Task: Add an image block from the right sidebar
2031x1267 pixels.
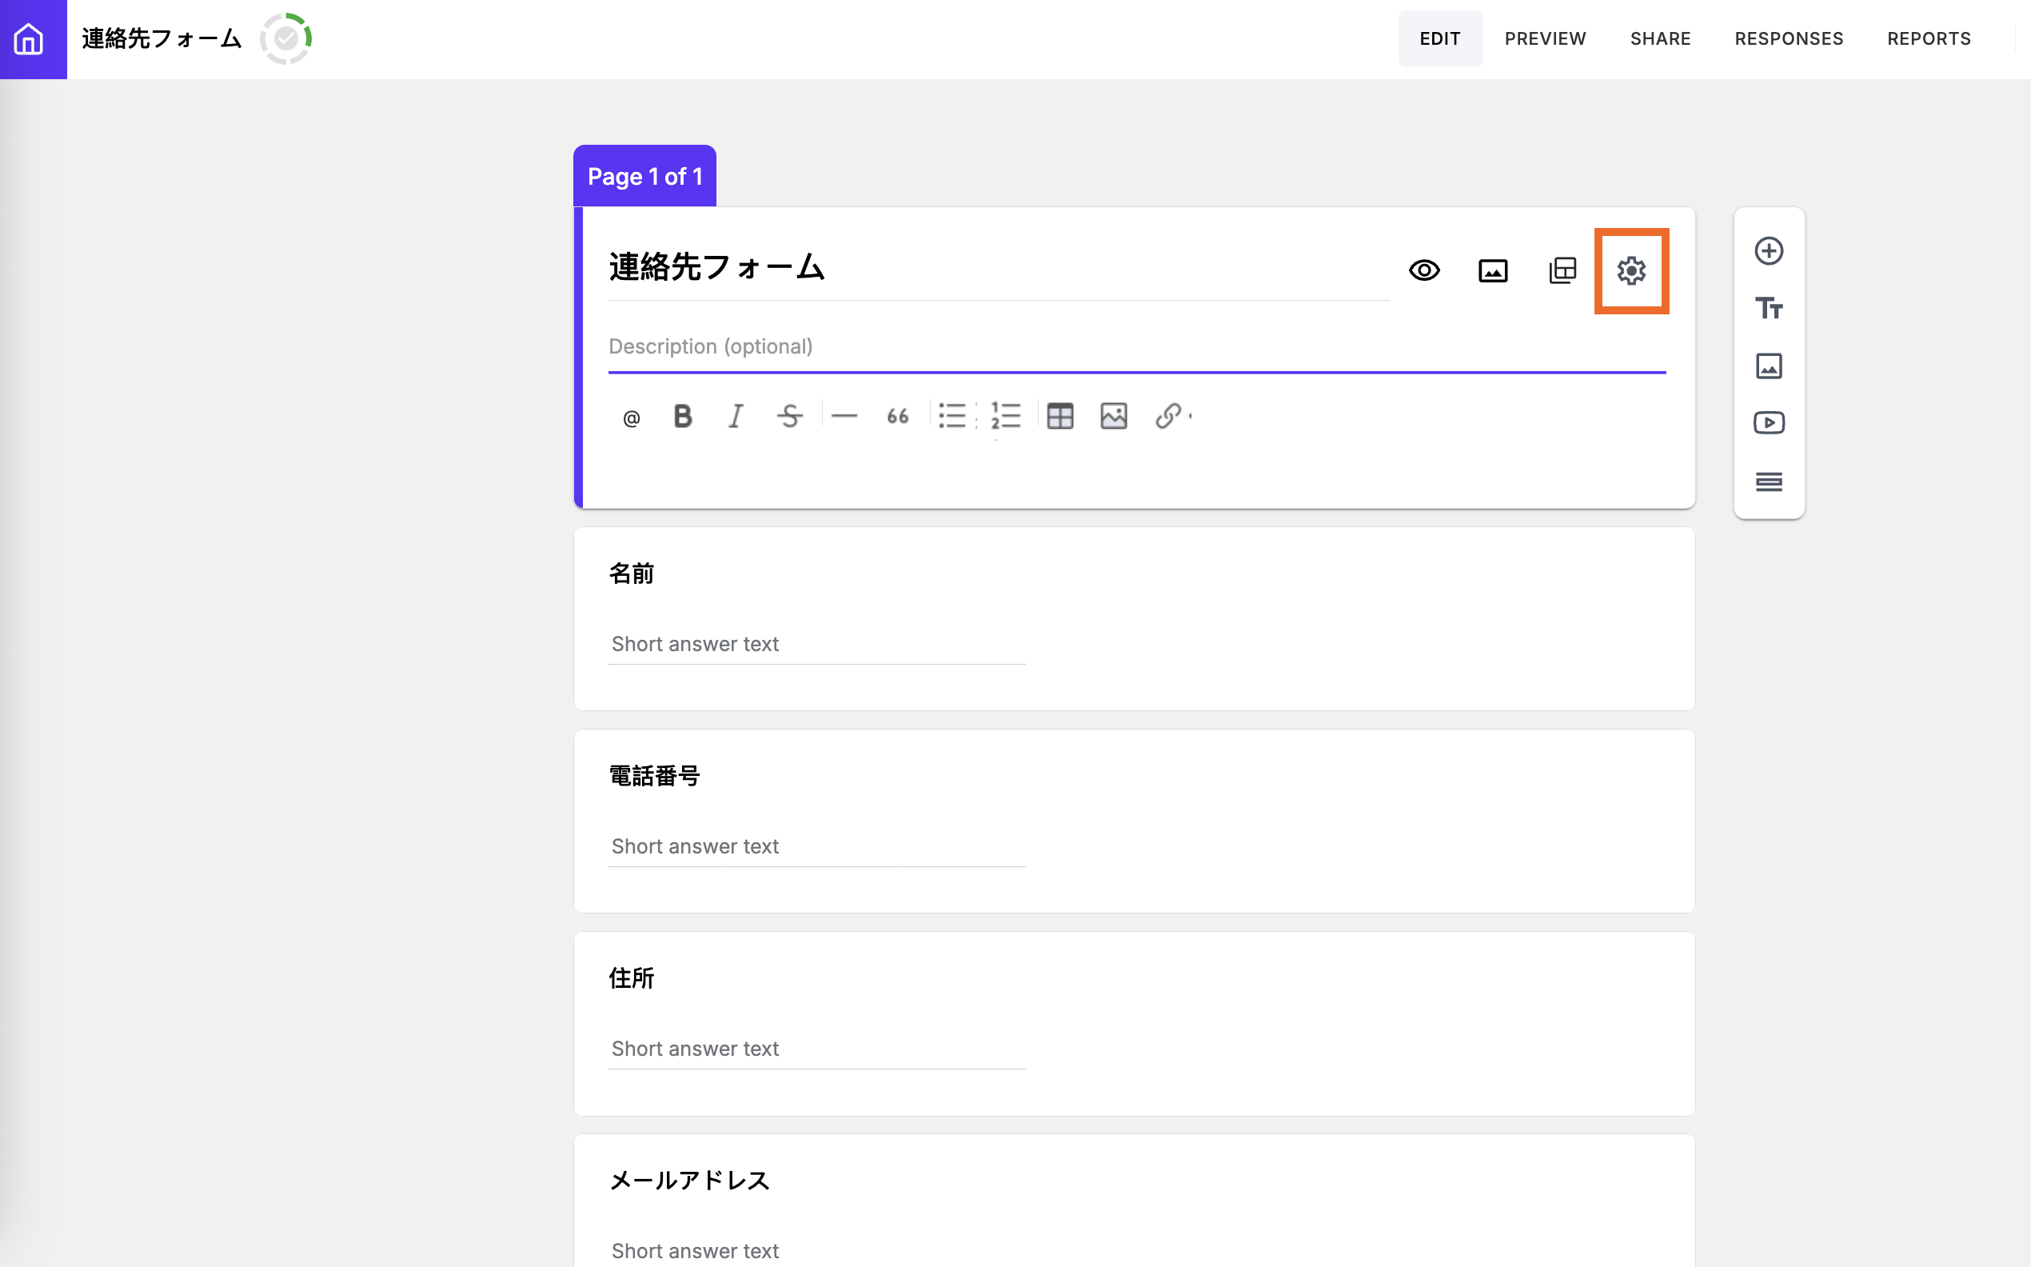Action: tap(1769, 366)
